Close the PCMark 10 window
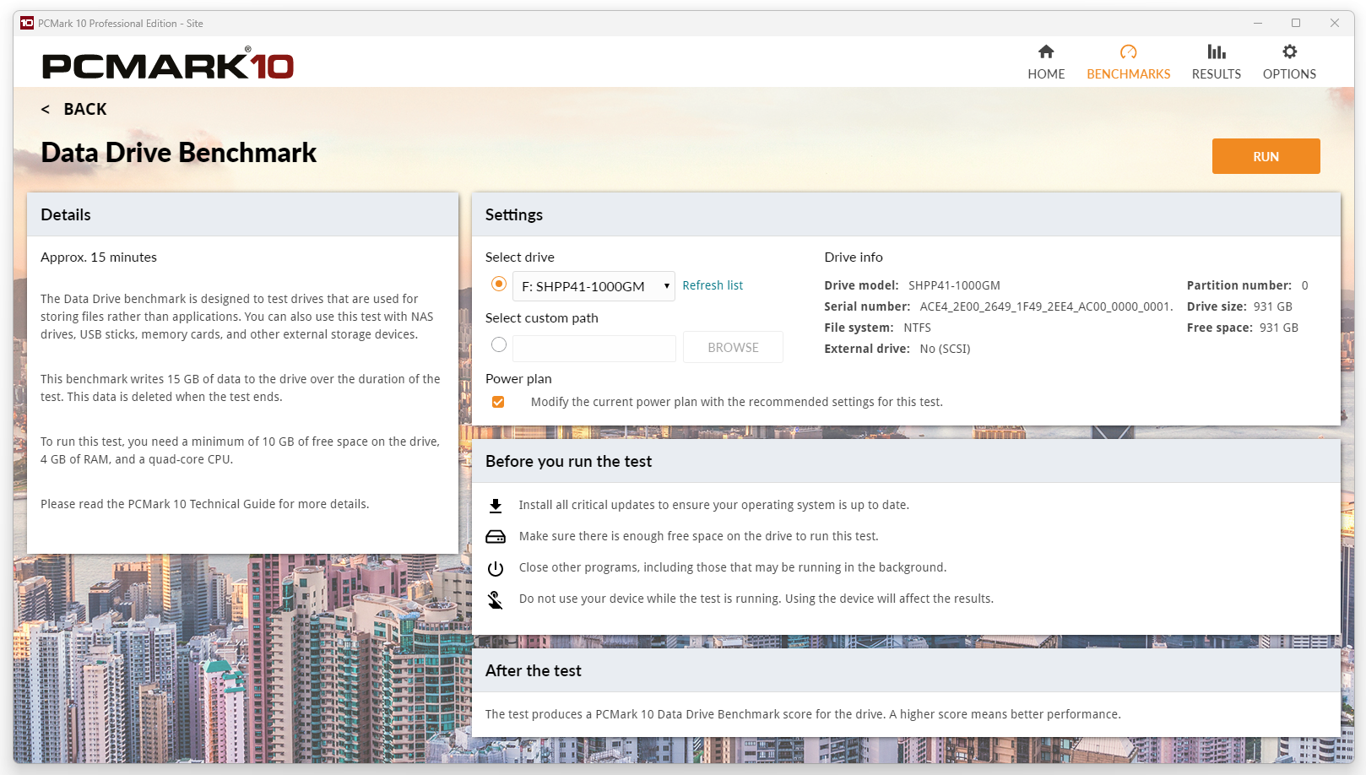The image size is (1366, 775). [1335, 23]
